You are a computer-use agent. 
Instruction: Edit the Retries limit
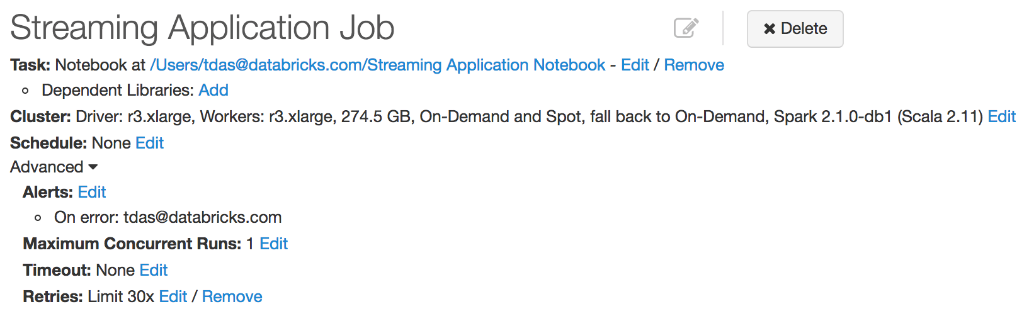173,296
